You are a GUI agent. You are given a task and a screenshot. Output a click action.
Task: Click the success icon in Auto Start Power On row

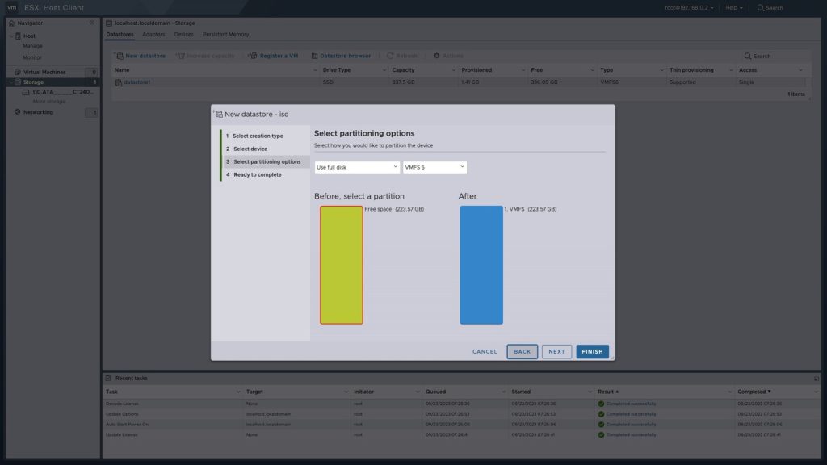(601, 425)
